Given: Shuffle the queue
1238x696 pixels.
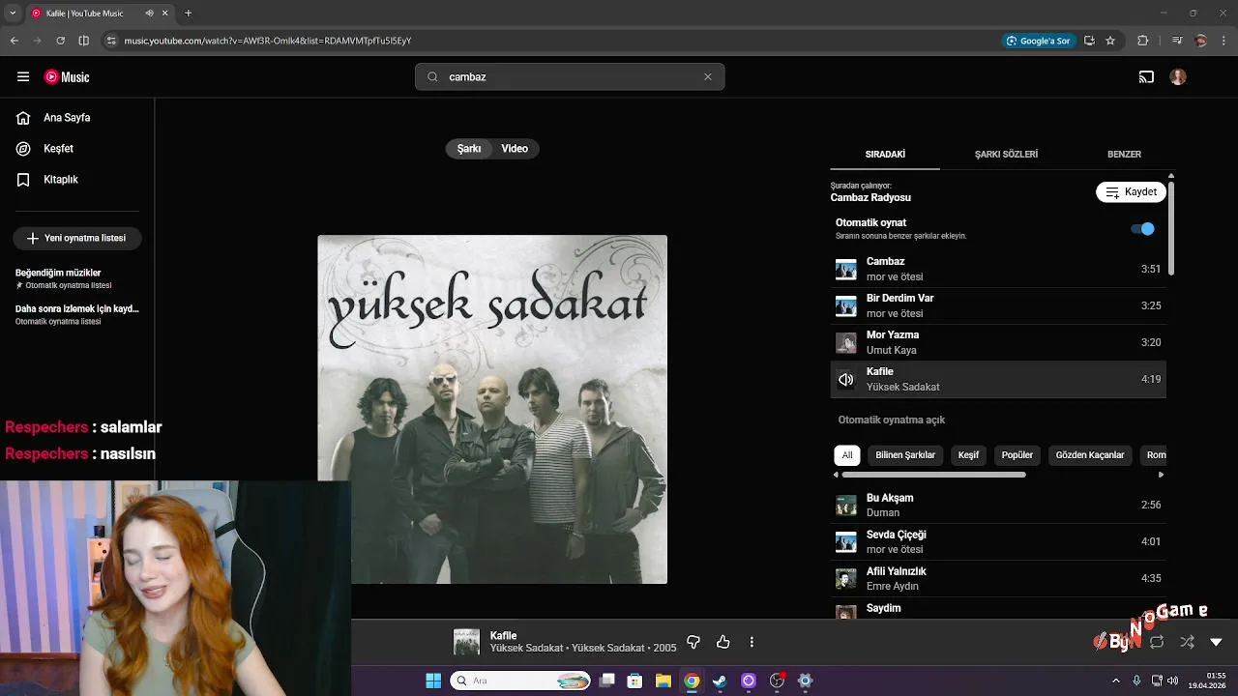Looking at the screenshot, I should (x=1187, y=642).
